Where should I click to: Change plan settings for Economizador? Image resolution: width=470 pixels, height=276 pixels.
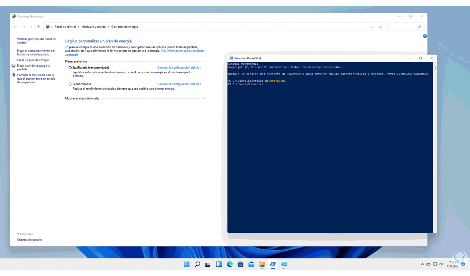[x=179, y=84]
